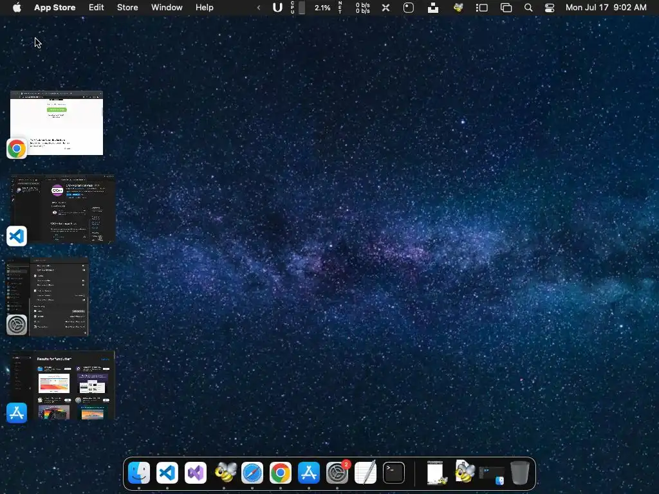Screen dimensions: 659x494
Task: Click the rounded square menu bar icon
Action: 409,7
